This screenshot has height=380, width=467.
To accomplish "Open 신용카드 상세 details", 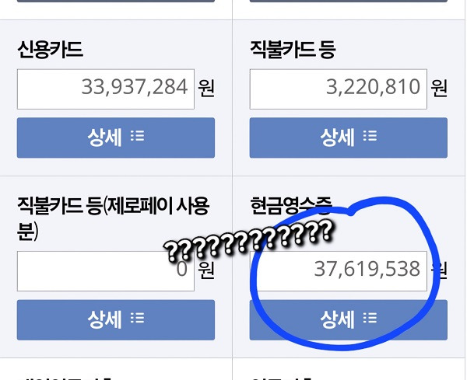I will (116, 138).
